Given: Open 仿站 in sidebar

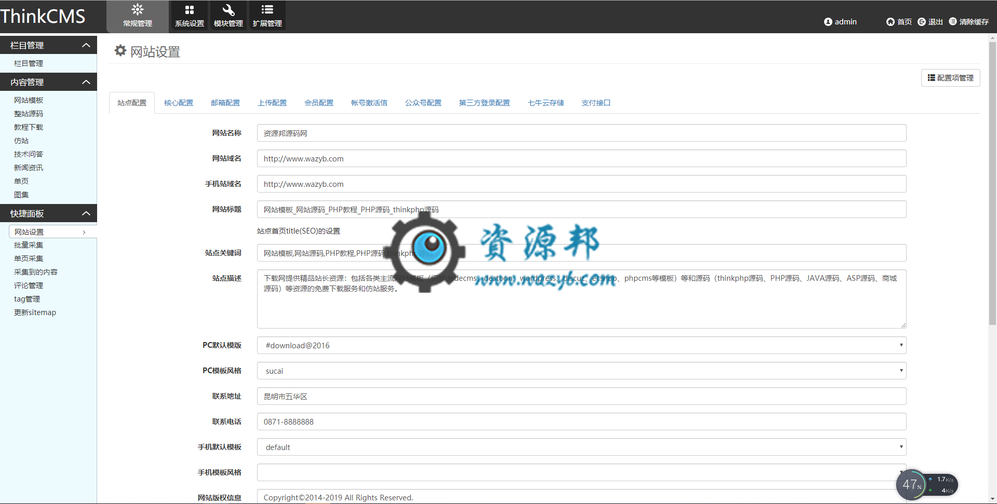Looking at the screenshot, I should point(21,141).
